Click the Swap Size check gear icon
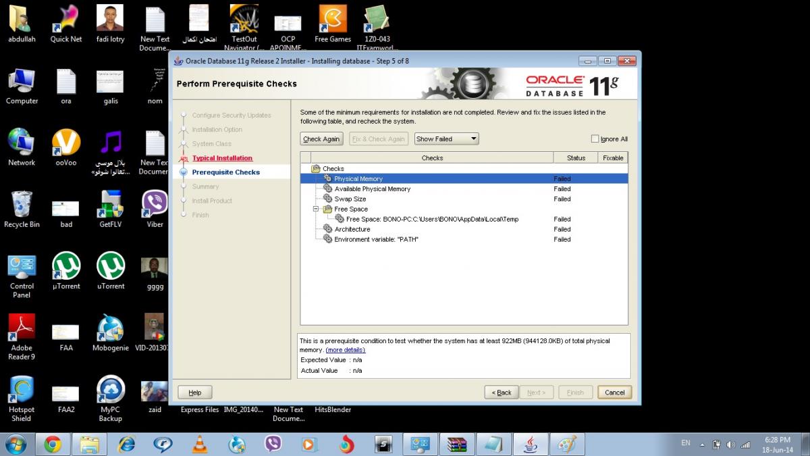810x456 pixels. (327, 199)
